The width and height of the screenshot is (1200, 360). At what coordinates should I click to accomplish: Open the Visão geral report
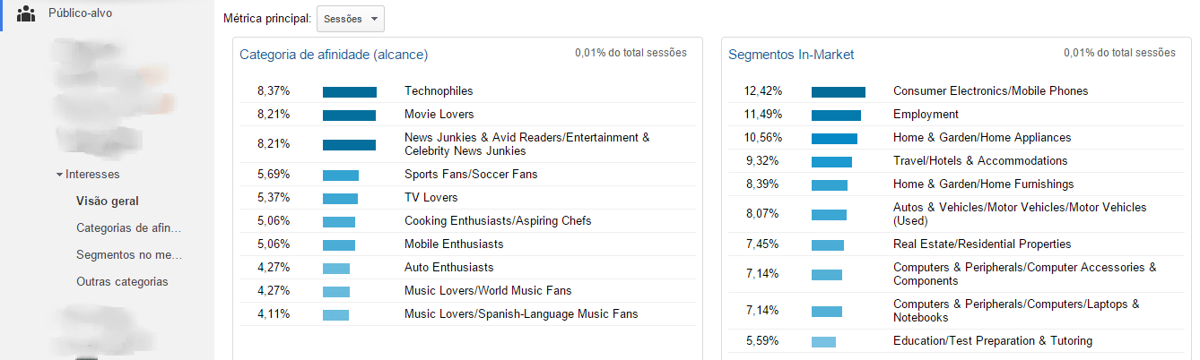point(108,201)
